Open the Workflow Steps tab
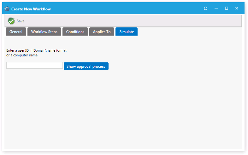Screen dimensions: 248x155 tap(44, 32)
